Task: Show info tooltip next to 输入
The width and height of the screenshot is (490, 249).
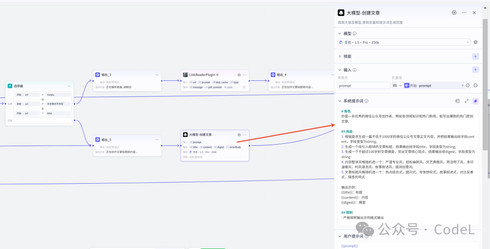Action: [355, 70]
